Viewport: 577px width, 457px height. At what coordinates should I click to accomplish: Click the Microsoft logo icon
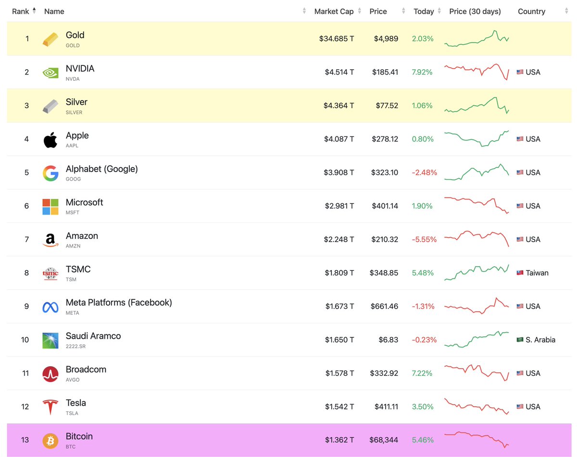(x=50, y=206)
